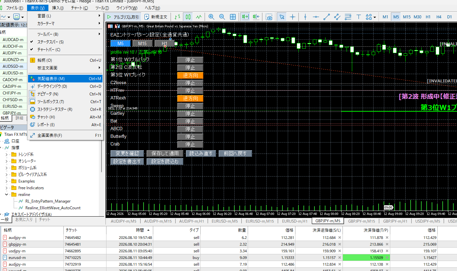Select the arrow cursor tool
The width and height of the screenshot is (457, 271).
(282, 17)
